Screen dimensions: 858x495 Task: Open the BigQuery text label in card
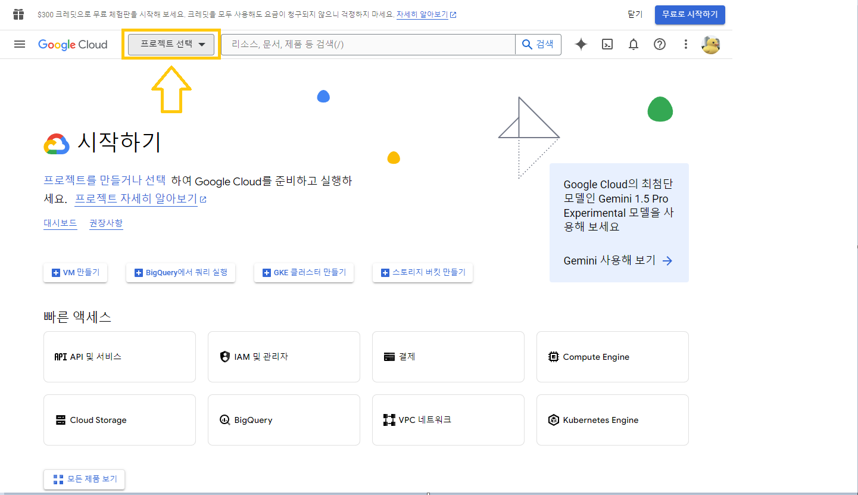(x=254, y=420)
